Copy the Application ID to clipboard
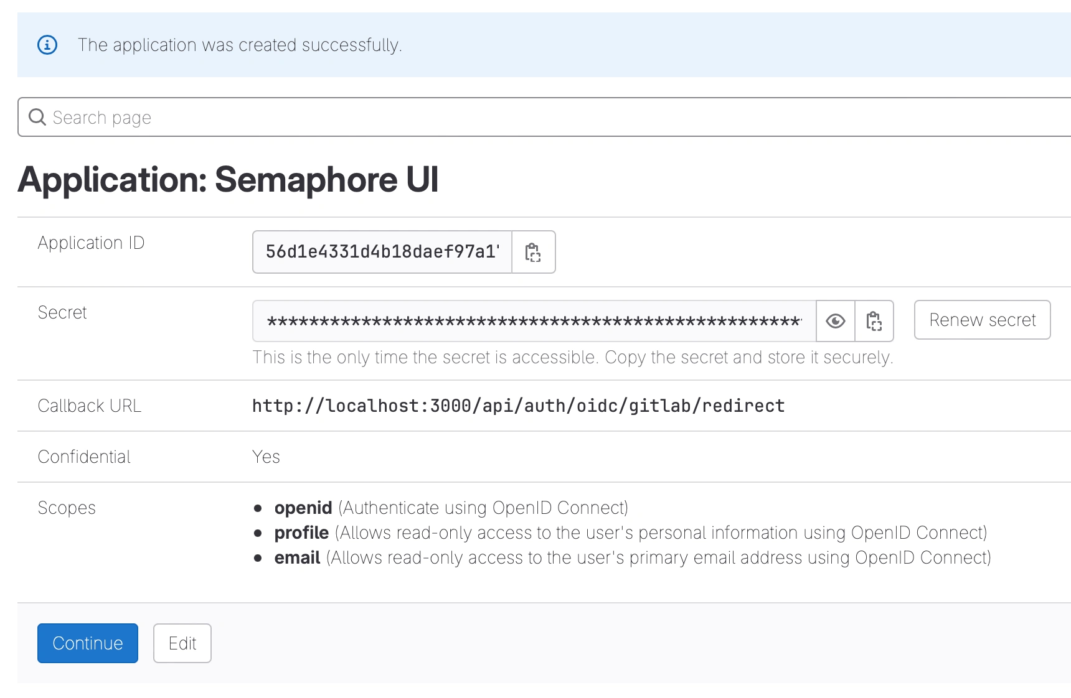 pyautogui.click(x=533, y=252)
